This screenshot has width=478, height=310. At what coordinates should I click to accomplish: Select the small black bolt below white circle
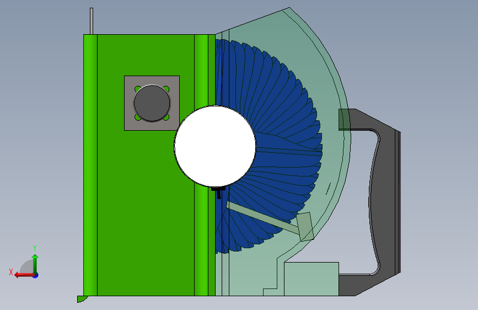[218, 193]
